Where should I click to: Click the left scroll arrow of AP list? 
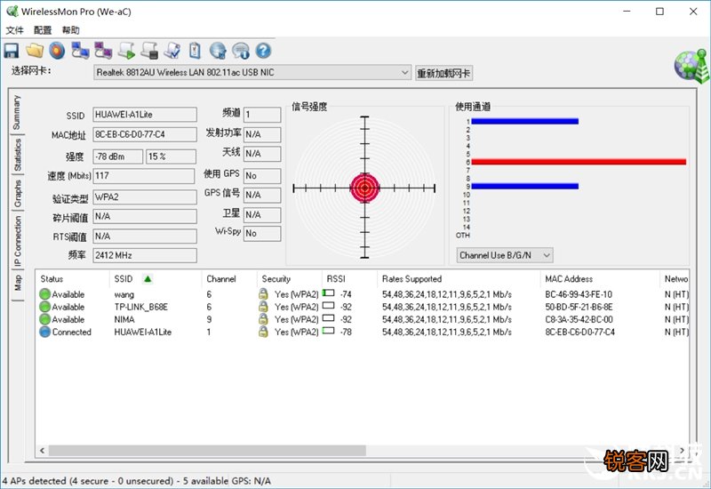click(x=42, y=451)
